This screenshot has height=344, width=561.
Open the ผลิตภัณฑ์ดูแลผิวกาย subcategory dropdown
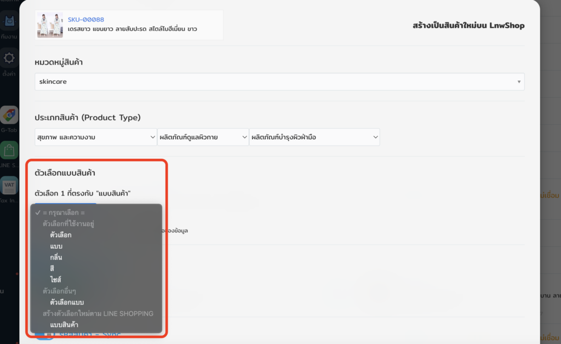tap(203, 137)
